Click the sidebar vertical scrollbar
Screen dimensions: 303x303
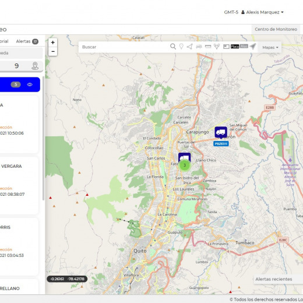point(43,138)
